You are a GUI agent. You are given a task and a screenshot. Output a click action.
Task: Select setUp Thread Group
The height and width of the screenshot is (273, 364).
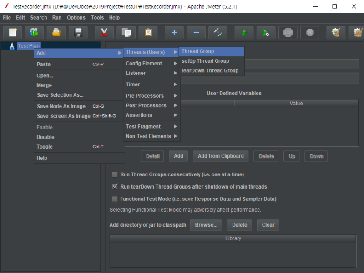coord(212,61)
